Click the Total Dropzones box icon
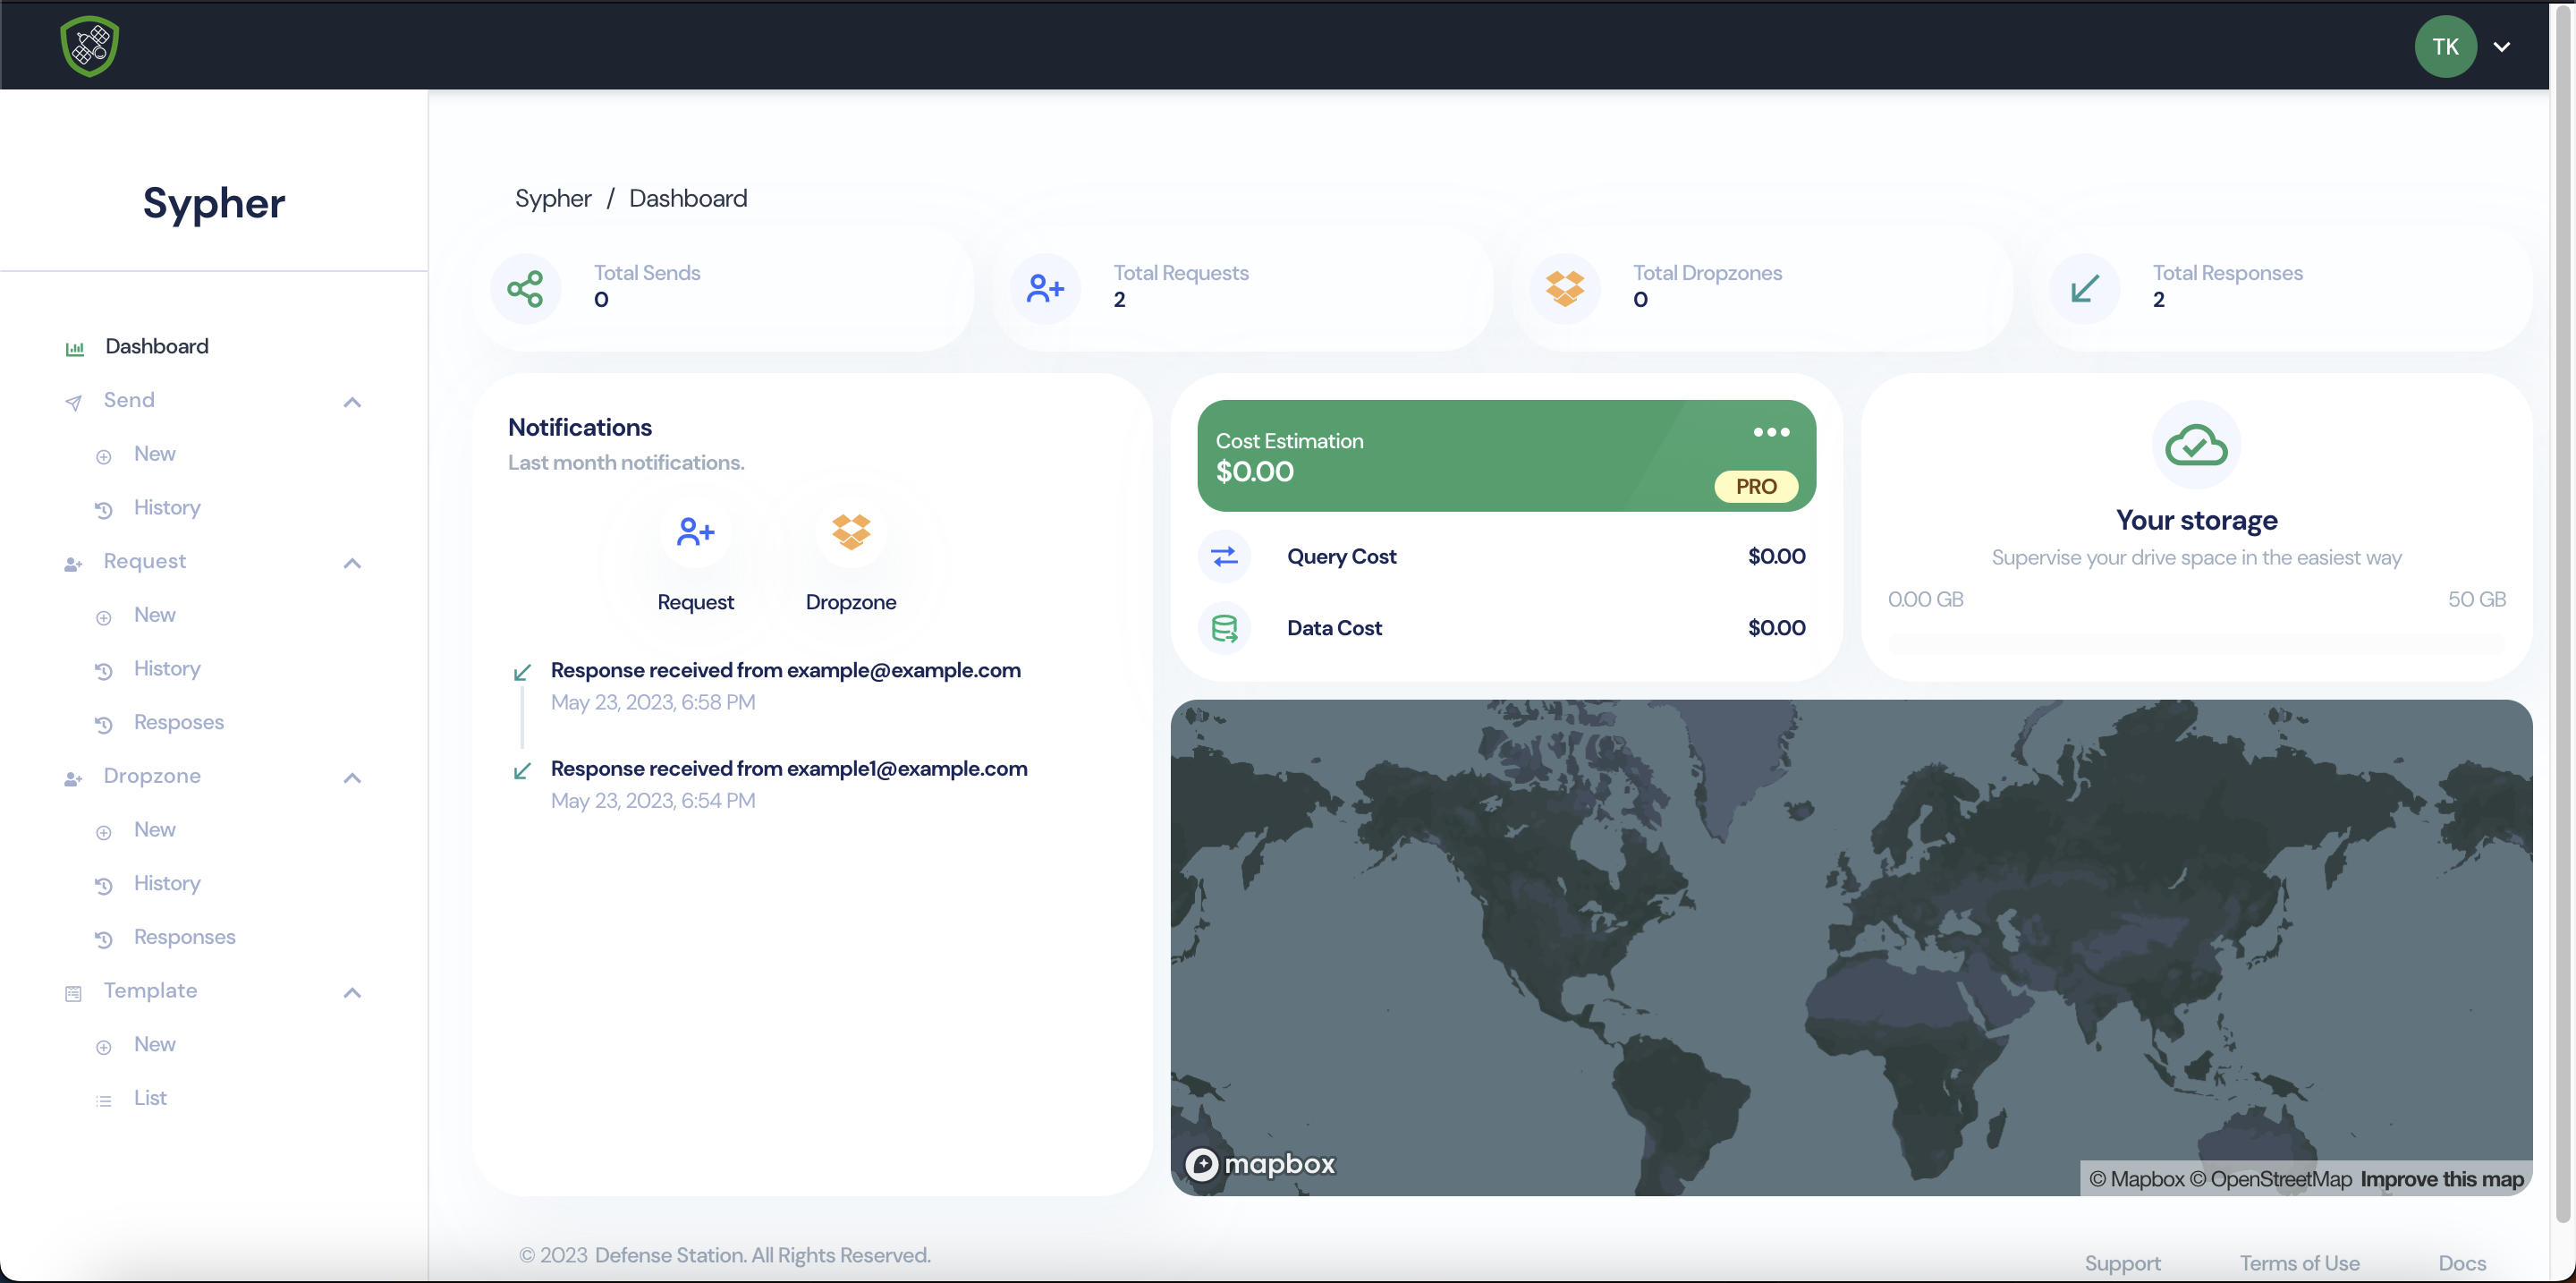Viewport: 2576px width, 1283px height. pos(1565,289)
